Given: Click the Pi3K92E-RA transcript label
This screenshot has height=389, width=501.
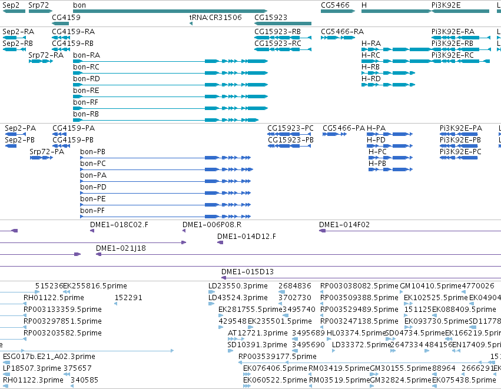Looking at the screenshot, I should point(453,32).
